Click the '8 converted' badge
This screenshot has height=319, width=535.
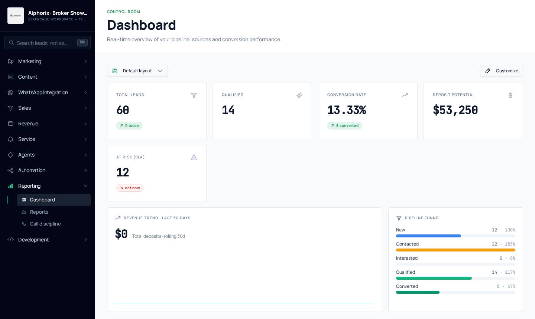pos(344,126)
